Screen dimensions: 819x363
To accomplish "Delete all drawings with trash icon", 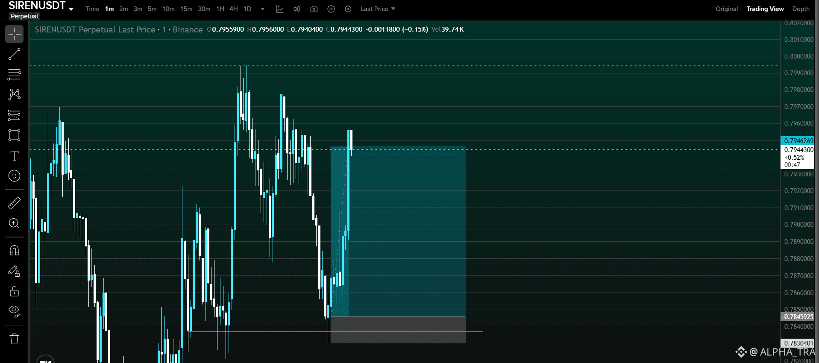I will (14, 339).
